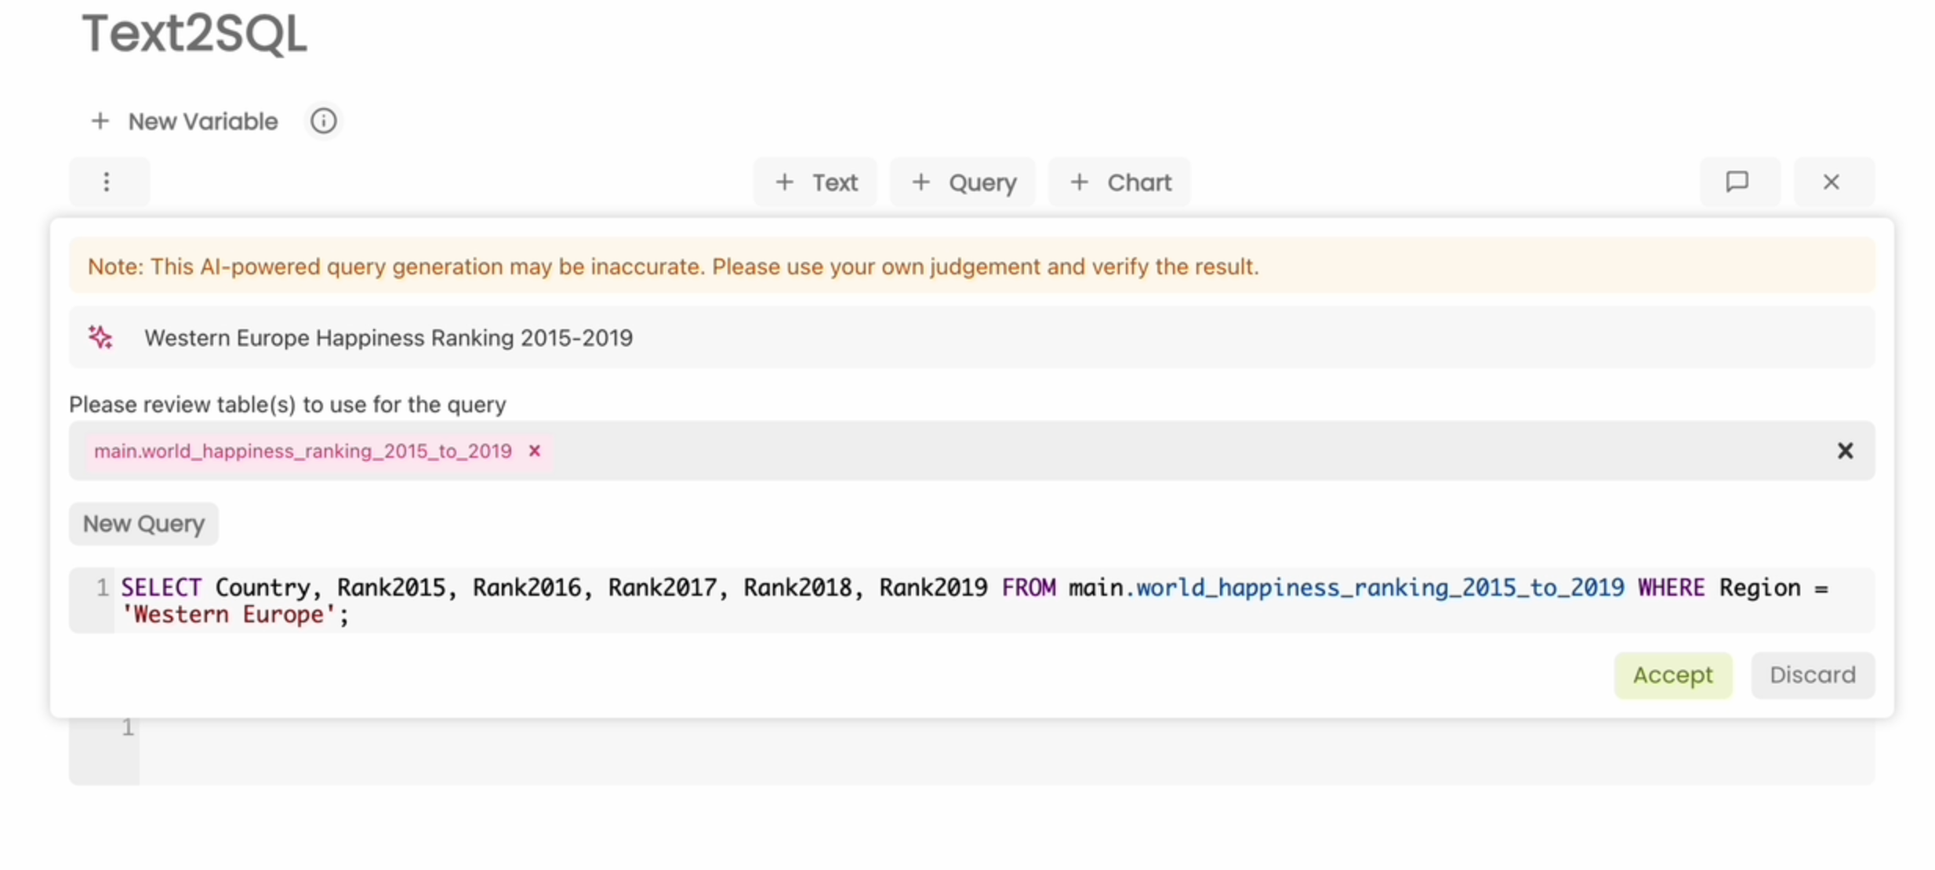Image resolution: width=1935 pixels, height=870 pixels.
Task: Add a new Text cell
Action: [x=815, y=182]
